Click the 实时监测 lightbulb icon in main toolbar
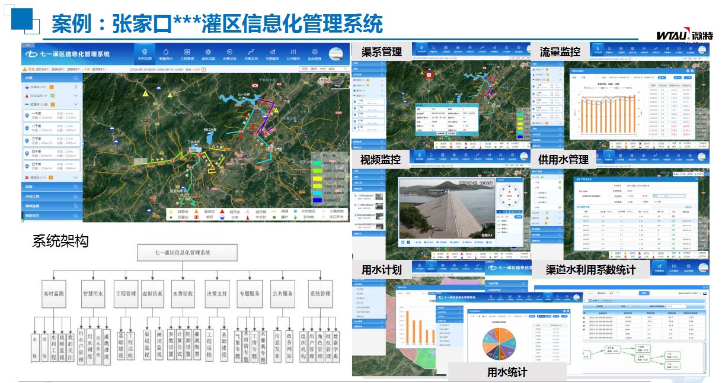This screenshot has width=722, height=383. pos(145,52)
